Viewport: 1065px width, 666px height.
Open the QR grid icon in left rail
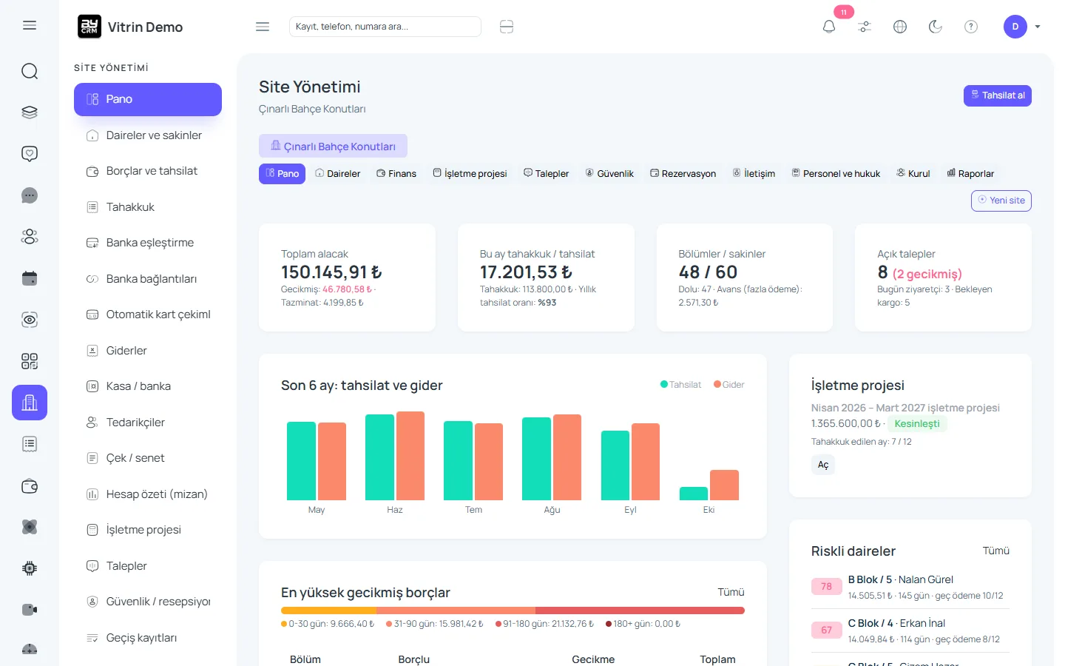(x=30, y=361)
